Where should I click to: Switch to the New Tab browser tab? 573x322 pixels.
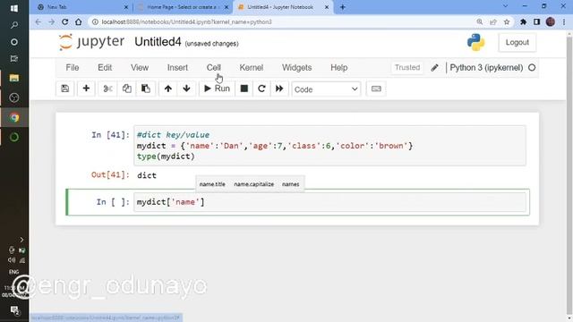(x=82, y=7)
